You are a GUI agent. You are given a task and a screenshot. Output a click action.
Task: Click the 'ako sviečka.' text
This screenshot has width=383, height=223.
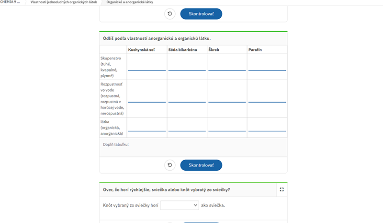point(213,205)
